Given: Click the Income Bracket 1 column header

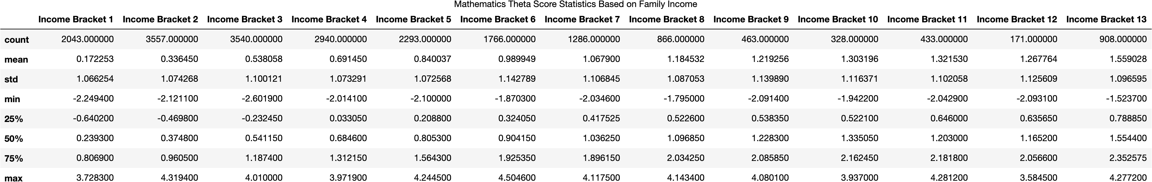Looking at the screenshot, I should pyautogui.click(x=75, y=19).
